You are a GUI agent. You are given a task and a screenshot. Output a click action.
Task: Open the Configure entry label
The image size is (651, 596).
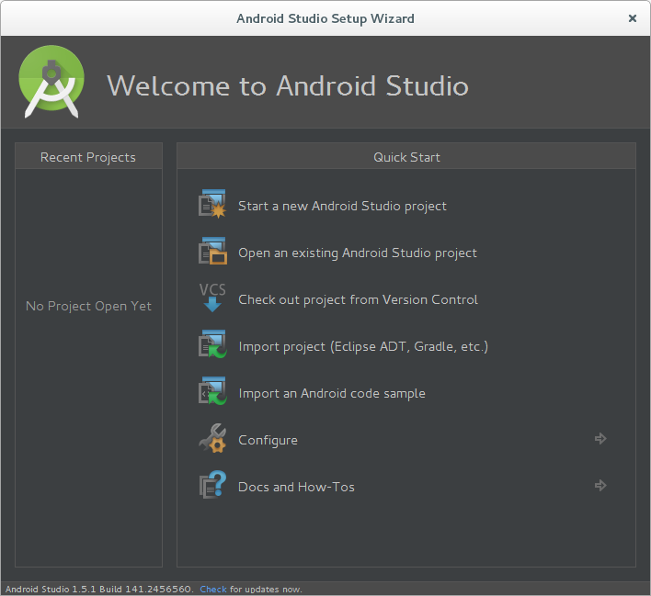click(x=268, y=441)
